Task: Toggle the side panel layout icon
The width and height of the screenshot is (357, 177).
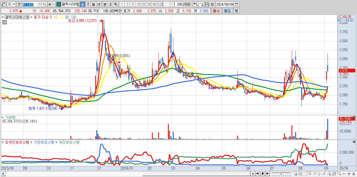Action: (x=3, y=4)
